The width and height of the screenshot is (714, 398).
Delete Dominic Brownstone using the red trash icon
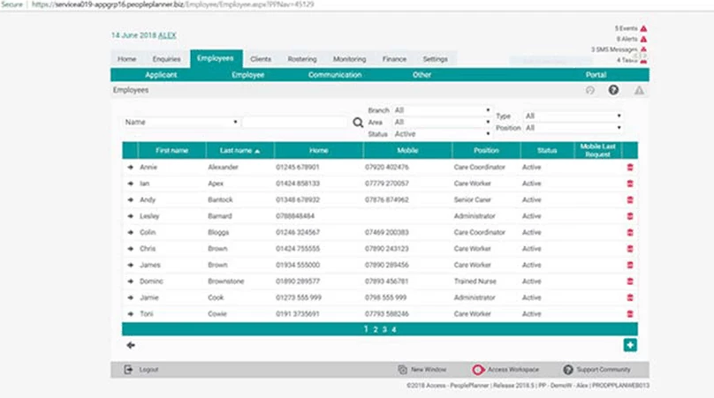click(630, 282)
